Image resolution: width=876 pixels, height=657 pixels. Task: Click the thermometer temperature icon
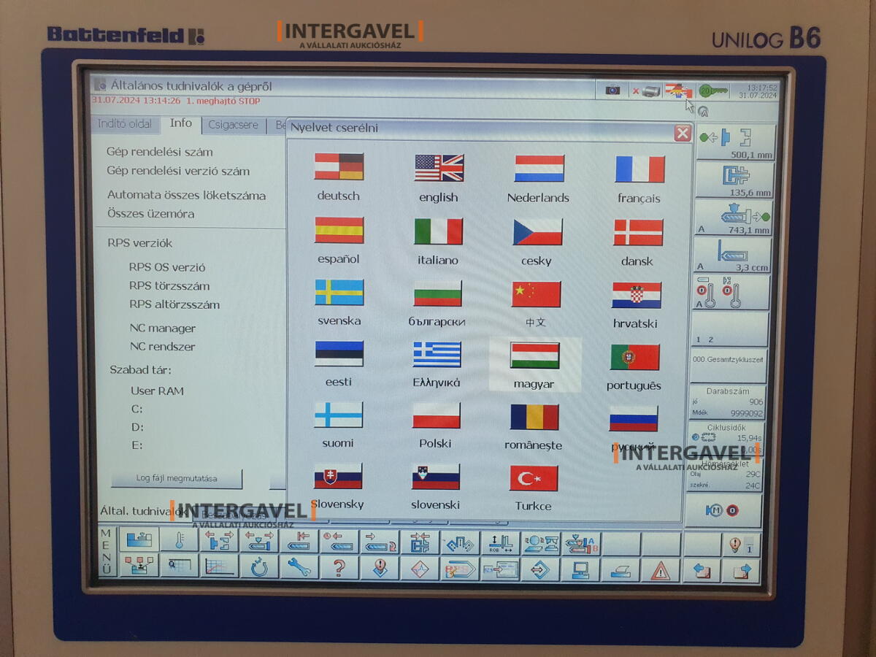click(179, 542)
